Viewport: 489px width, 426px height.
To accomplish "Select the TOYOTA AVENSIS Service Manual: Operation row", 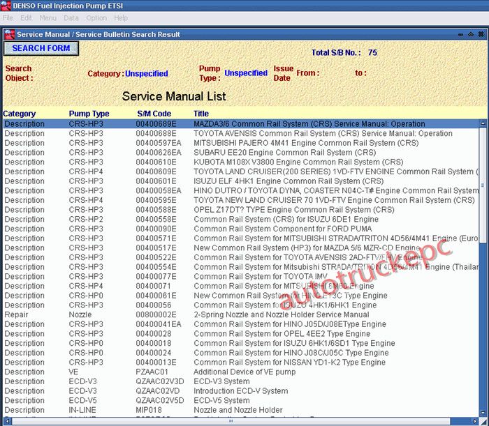I will tap(241, 133).
